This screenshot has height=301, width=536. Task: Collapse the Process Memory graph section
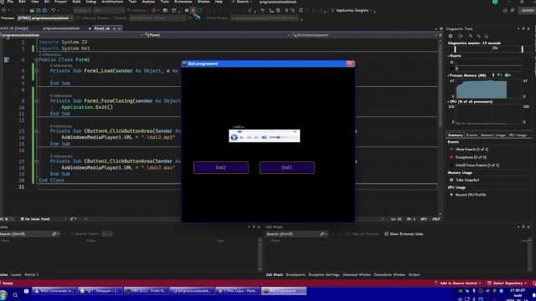click(x=449, y=75)
